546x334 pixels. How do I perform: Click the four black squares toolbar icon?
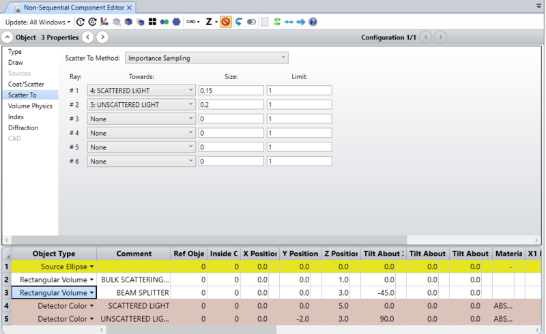pyautogui.click(x=153, y=22)
